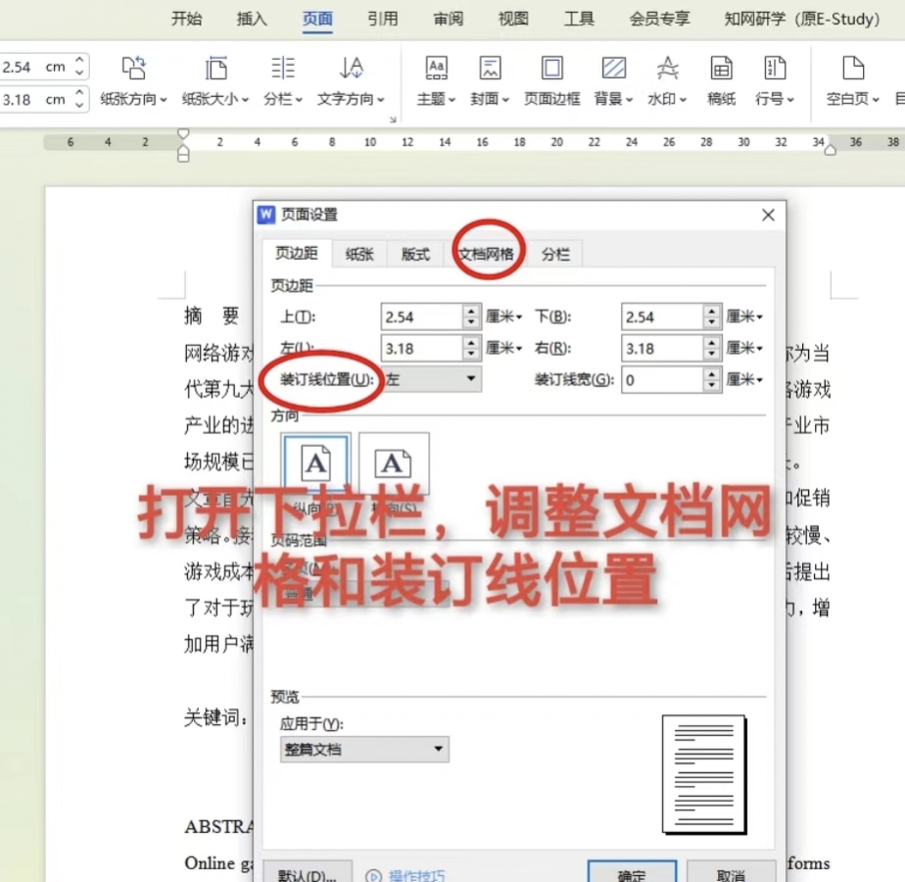905x882 pixels.
Task: Close the page setup (页面设置) dialog
Action: (768, 215)
